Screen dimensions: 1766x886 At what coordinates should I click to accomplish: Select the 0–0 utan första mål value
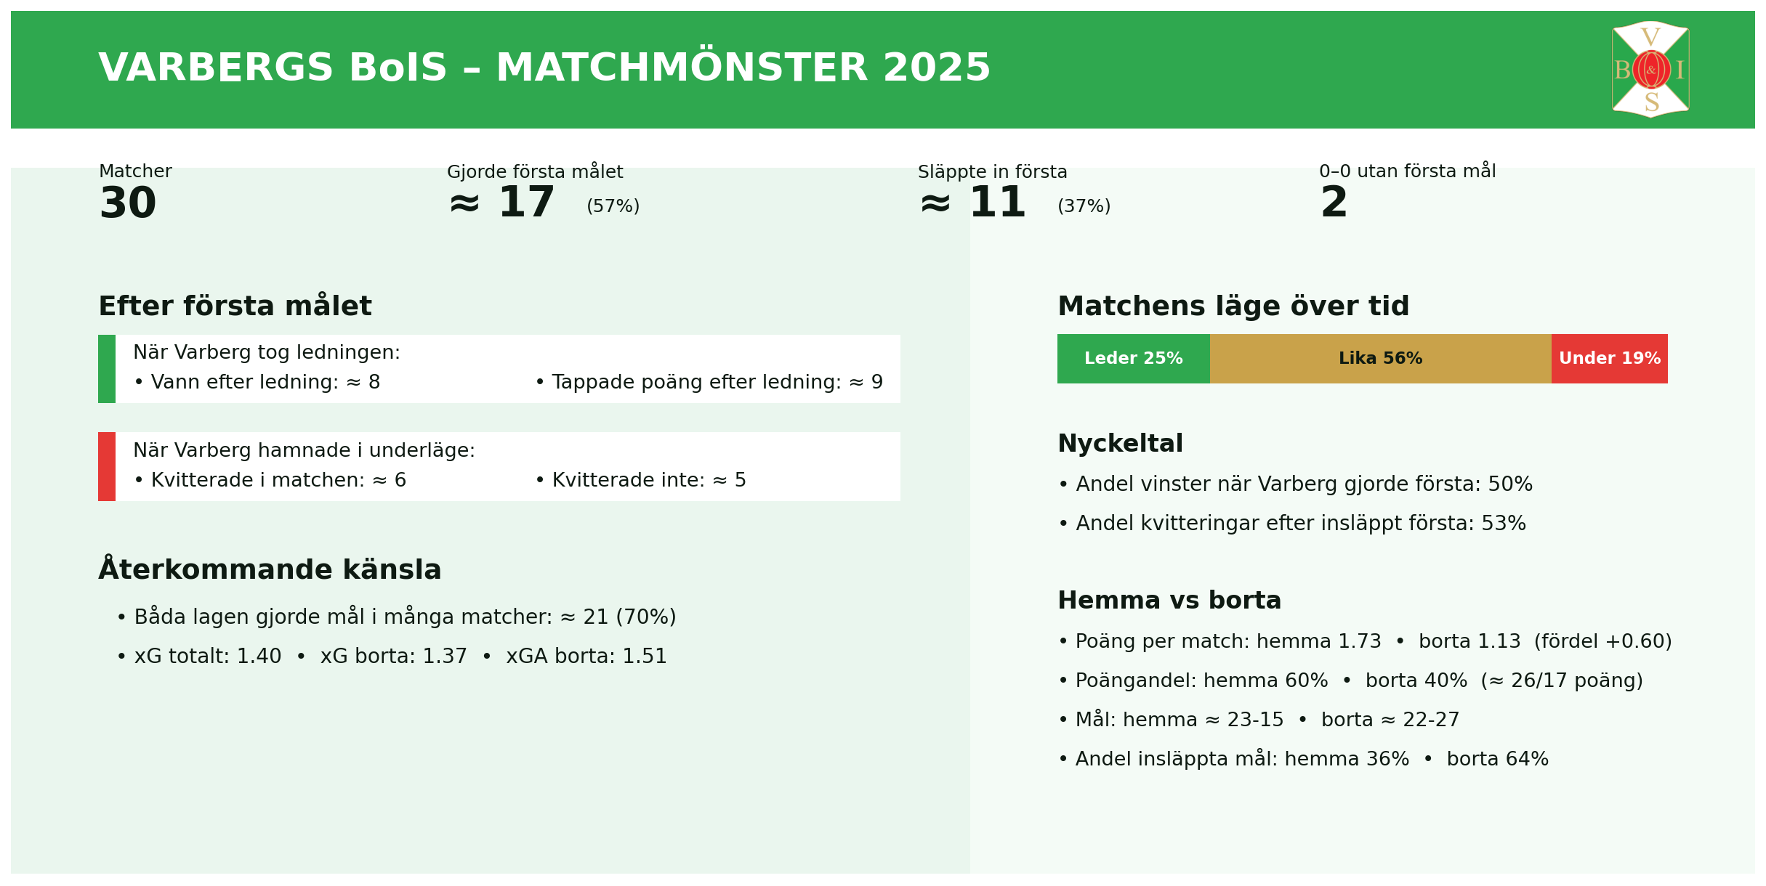[1334, 203]
